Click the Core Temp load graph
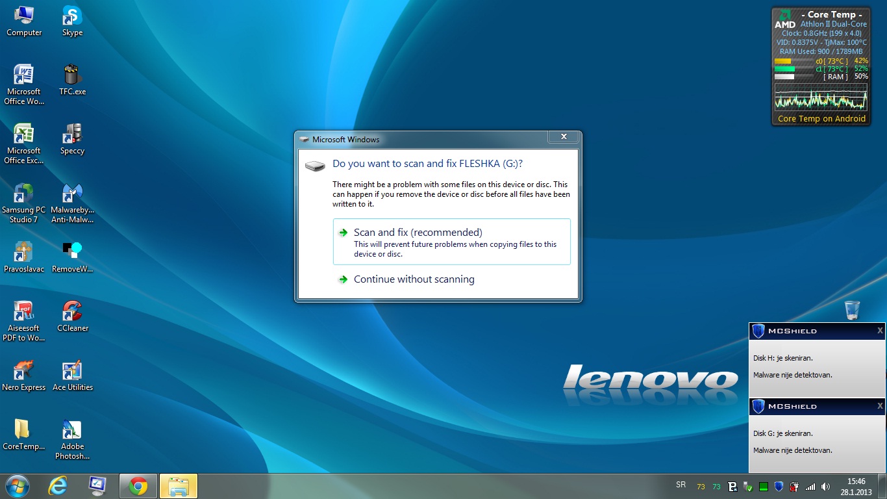Viewport: 887px width, 499px height. point(821,97)
